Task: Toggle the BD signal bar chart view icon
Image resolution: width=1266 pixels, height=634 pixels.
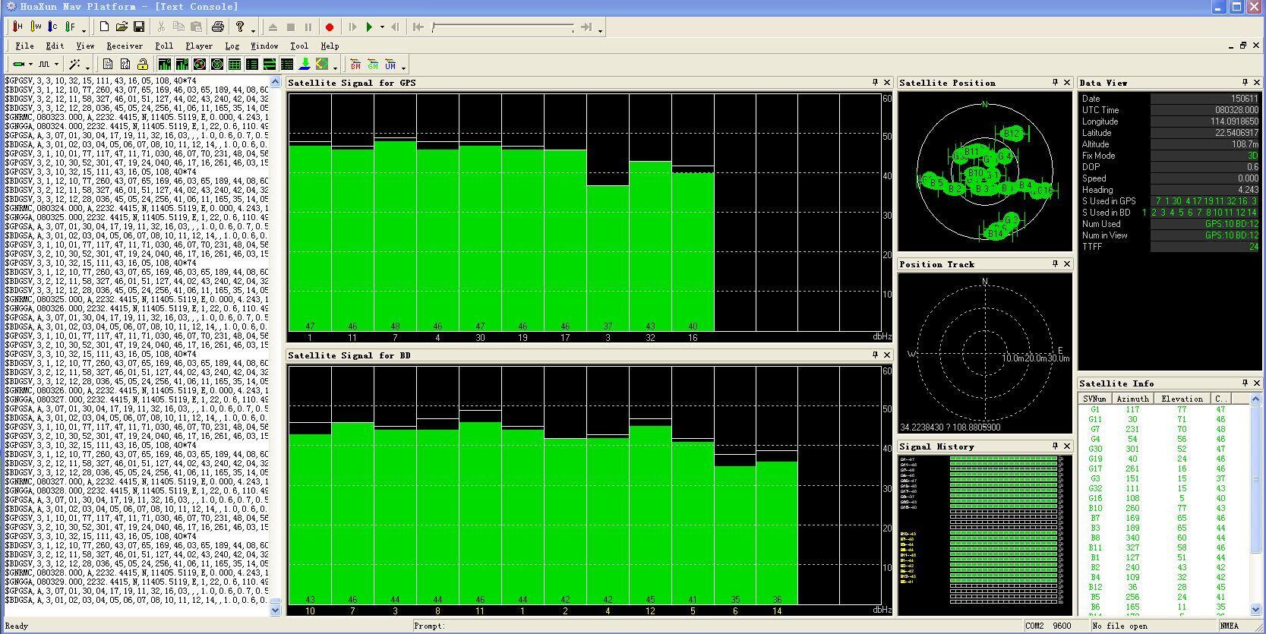Action: pos(182,65)
